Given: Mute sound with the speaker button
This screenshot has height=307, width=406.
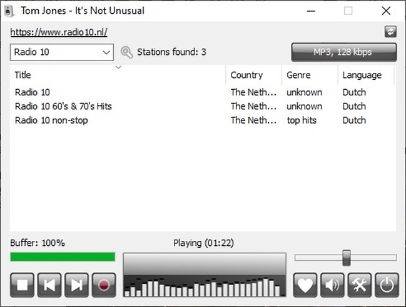Looking at the screenshot, I should tap(332, 285).
